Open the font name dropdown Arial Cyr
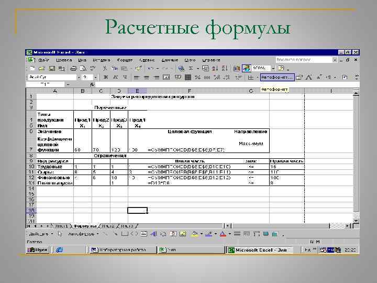 79,78
